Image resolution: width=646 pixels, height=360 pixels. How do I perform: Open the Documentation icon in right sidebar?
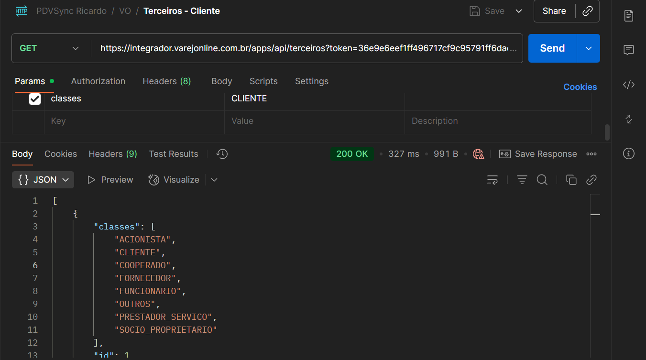tap(629, 16)
